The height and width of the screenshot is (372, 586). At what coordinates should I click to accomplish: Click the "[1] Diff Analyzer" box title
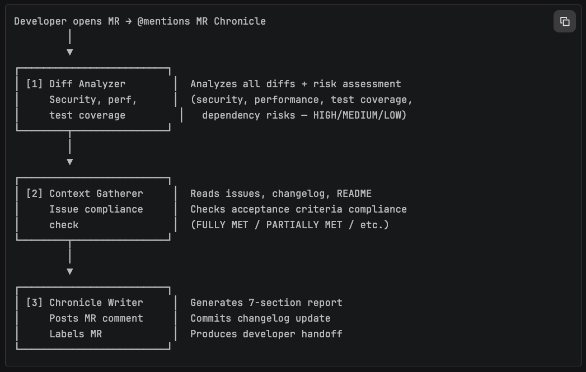coord(76,84)
